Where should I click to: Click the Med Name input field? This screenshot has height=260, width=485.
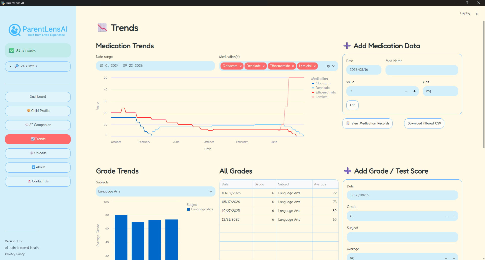(422, 70)
